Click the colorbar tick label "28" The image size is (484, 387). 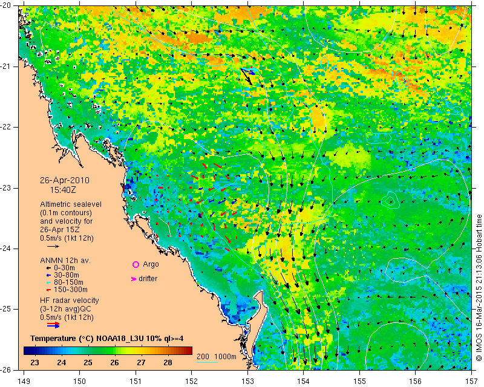coord(168,362)
